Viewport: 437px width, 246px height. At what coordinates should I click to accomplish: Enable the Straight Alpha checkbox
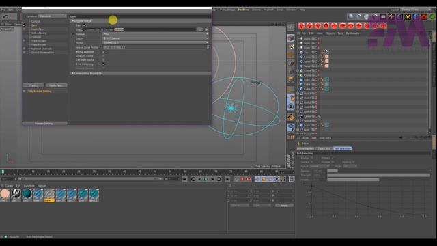pos(103,56)
